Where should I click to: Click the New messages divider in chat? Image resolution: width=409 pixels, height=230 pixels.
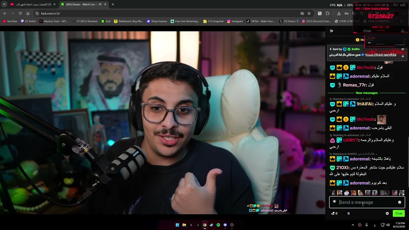367,93
